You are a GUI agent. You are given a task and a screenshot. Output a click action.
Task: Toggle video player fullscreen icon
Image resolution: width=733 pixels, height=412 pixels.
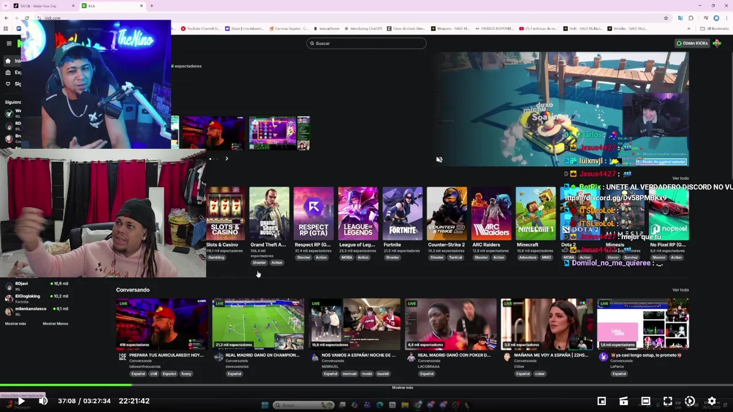[668, 401]
